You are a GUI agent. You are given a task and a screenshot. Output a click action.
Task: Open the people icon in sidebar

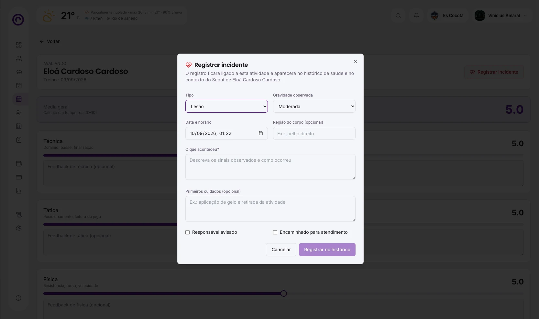[x=19, y=58]
